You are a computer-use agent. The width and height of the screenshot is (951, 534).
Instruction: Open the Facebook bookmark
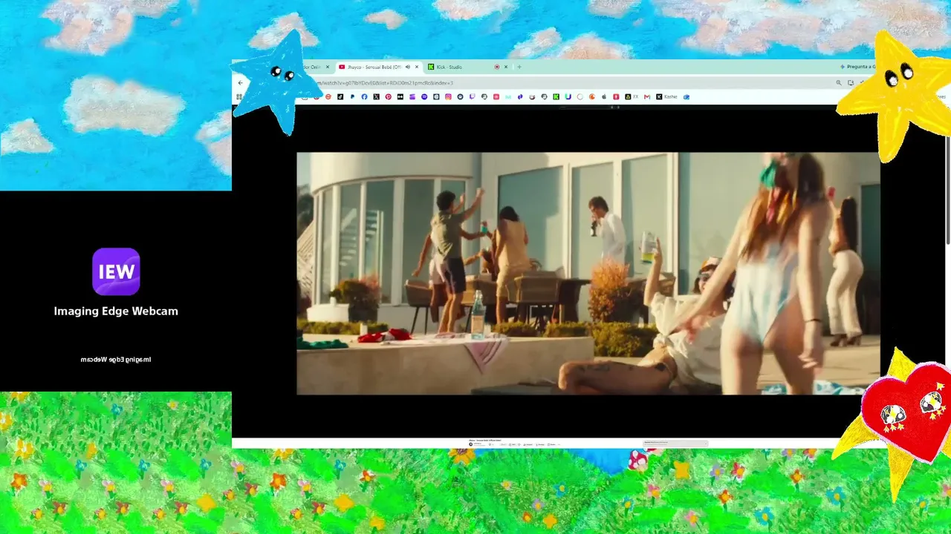[x=364, y=96]
